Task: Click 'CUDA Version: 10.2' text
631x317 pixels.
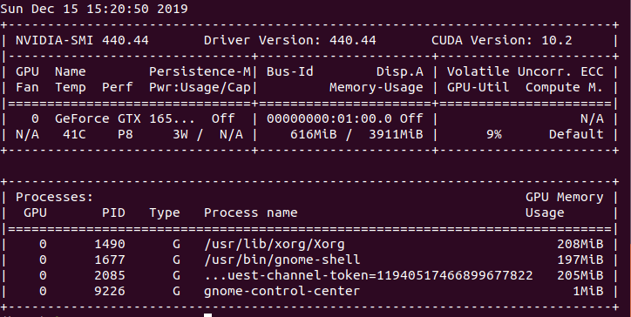Action: pos(501,40)
